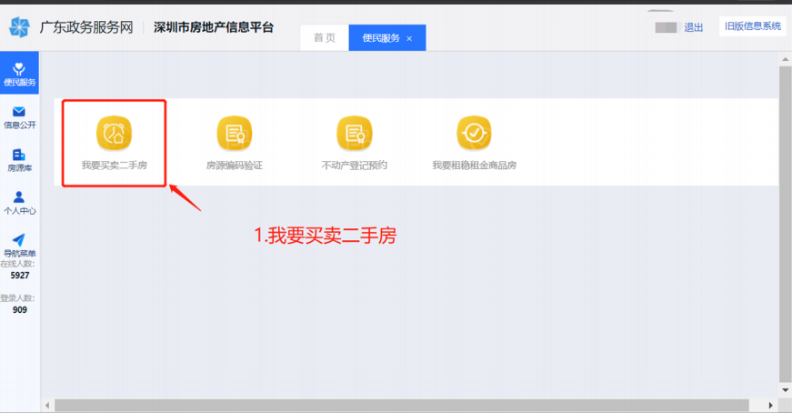The image size is (792, 413).
Task: Click the 我要租稳租金商品房 label text
Action: click(x=474, y=166)
